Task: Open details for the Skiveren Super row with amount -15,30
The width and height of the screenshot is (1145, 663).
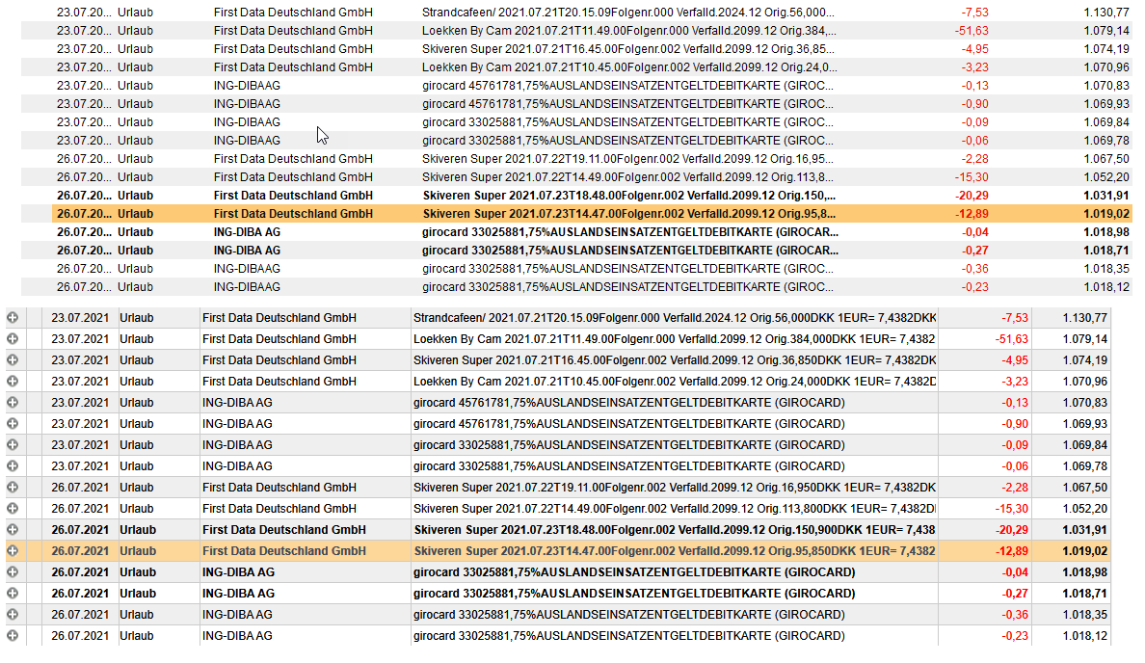Action: (x=13, y=508)
